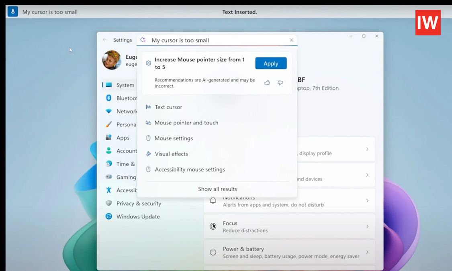Apply the mouse pointer size recommendation
Screen dimensions: 452x271
click(271, 63)
